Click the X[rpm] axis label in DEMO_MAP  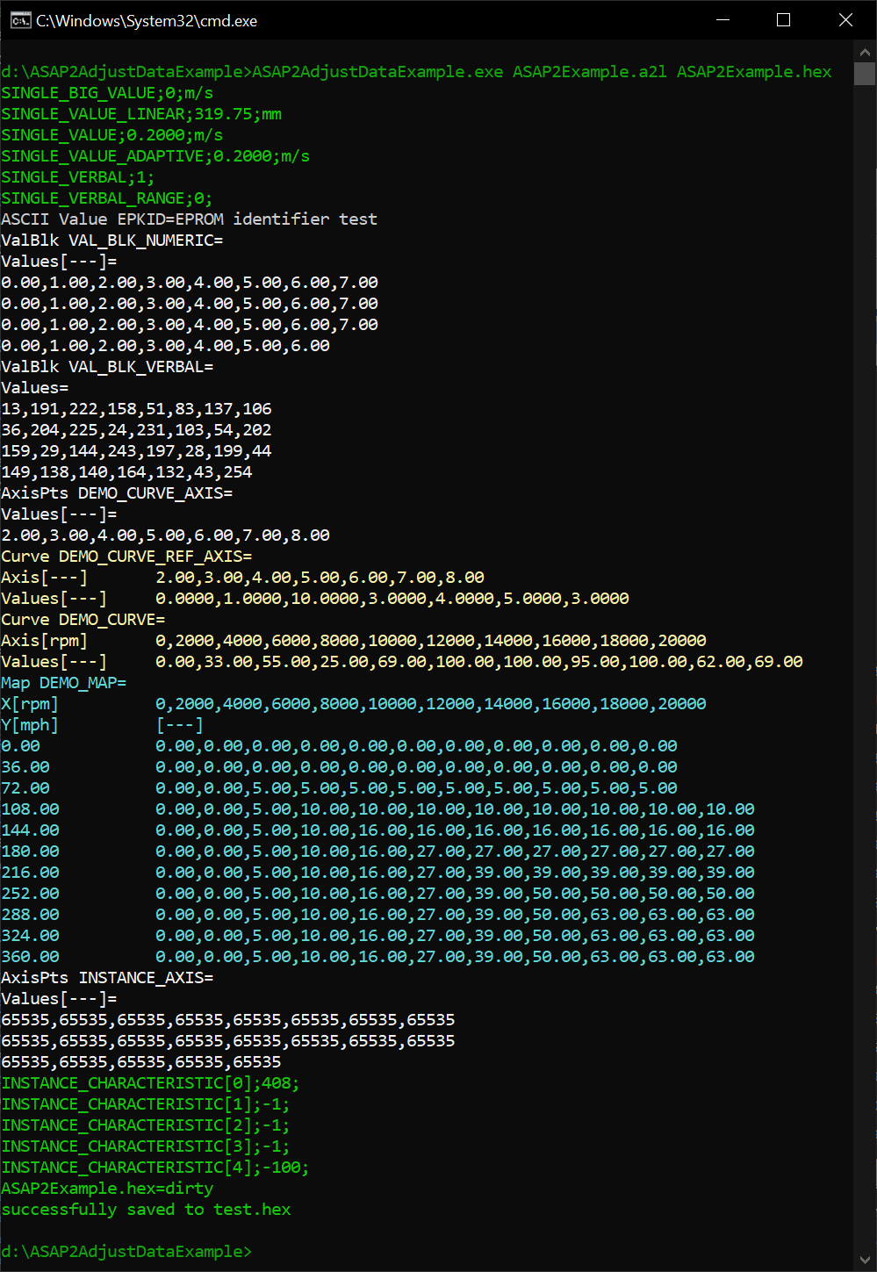coord(30,704)
